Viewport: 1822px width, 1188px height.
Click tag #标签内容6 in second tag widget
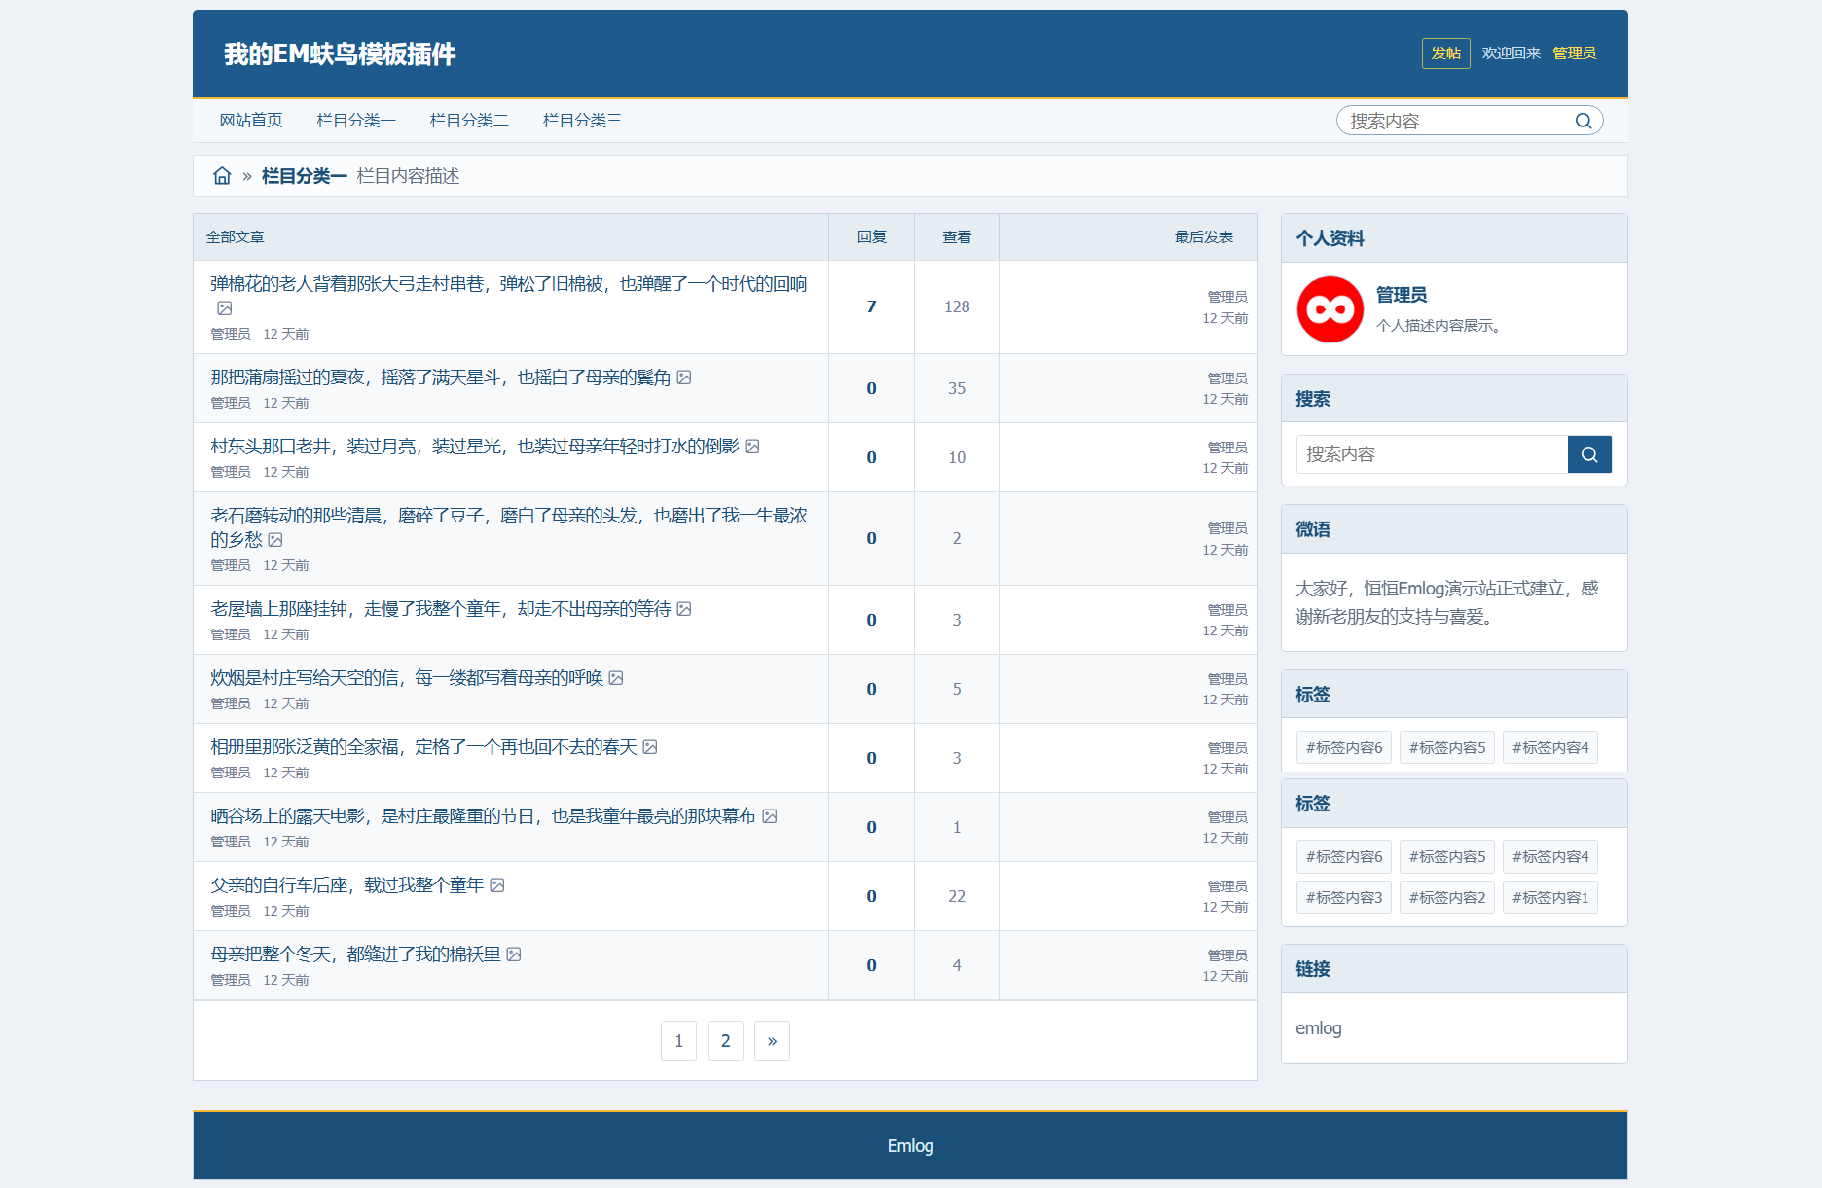tap(1344, 857)
